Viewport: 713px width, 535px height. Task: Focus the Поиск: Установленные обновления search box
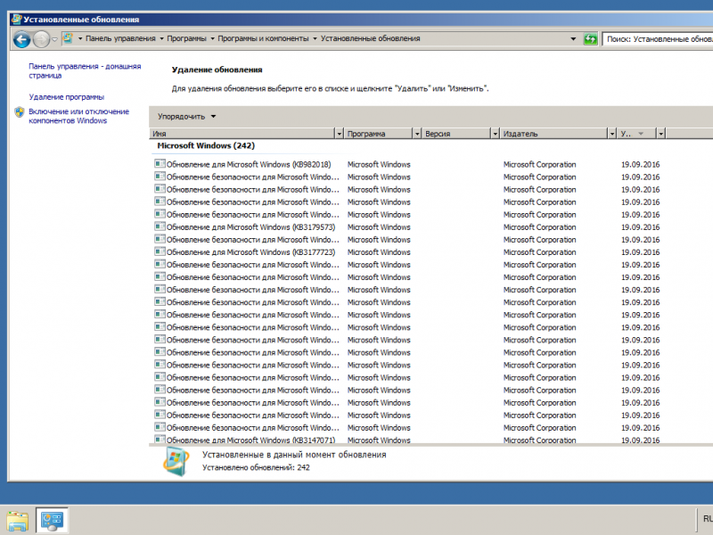point(658,39)
